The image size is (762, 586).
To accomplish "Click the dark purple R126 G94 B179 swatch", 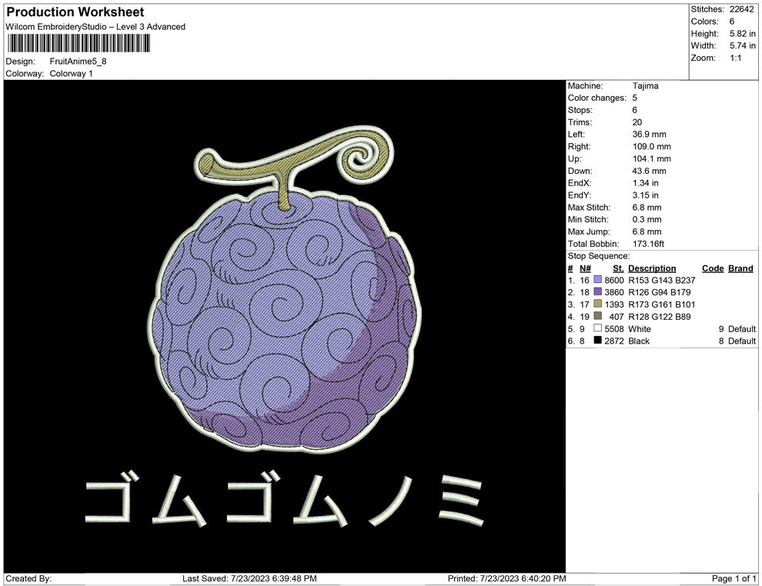I will click(x=598, y=291).
